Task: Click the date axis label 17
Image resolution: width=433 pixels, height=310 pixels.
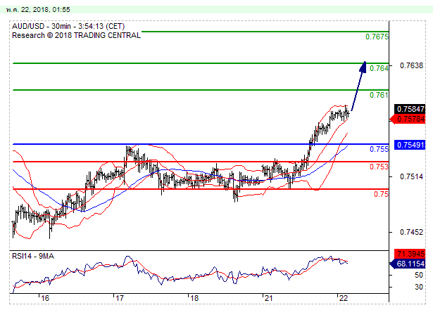Action: pyautogui.click(x=119, y=298)
